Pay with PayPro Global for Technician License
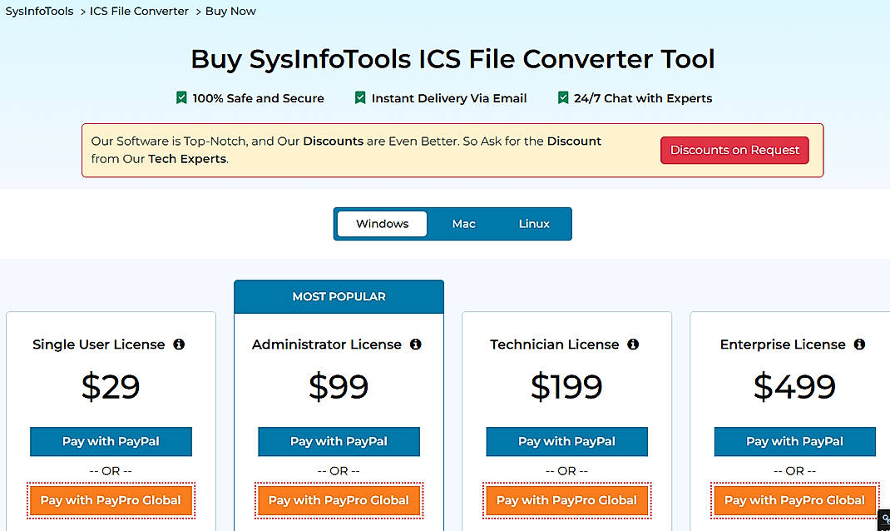 pyautogui.click(x=566, y=500)
